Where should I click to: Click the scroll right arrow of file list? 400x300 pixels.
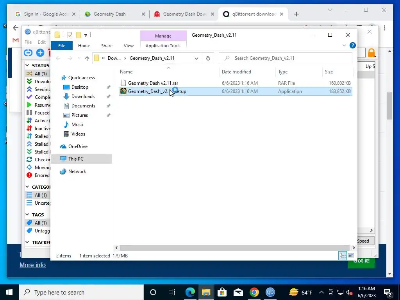point(354,248)
